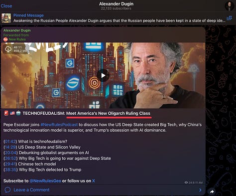The height and width of the screenshot is (196, 236).
Task: Click the comment speech bubble icon
Action: click(x=7, y=190)
